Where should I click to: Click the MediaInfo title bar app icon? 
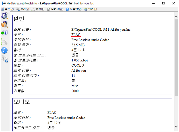(4, 3)
